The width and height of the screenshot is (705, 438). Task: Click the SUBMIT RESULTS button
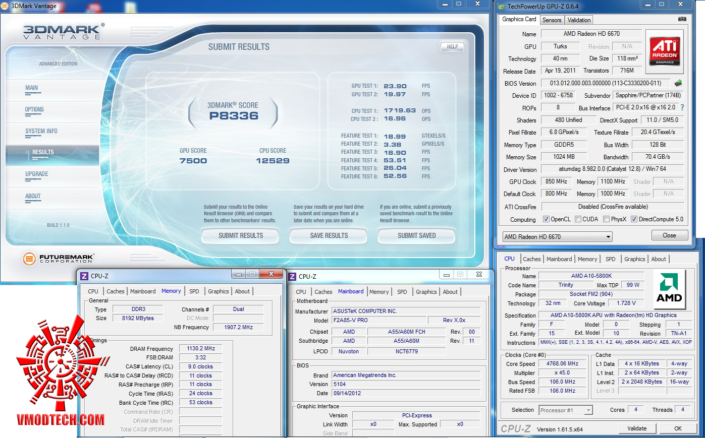coord(240,235)
